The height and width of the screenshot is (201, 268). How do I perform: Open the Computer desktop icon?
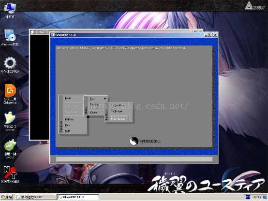pos(10,11)
